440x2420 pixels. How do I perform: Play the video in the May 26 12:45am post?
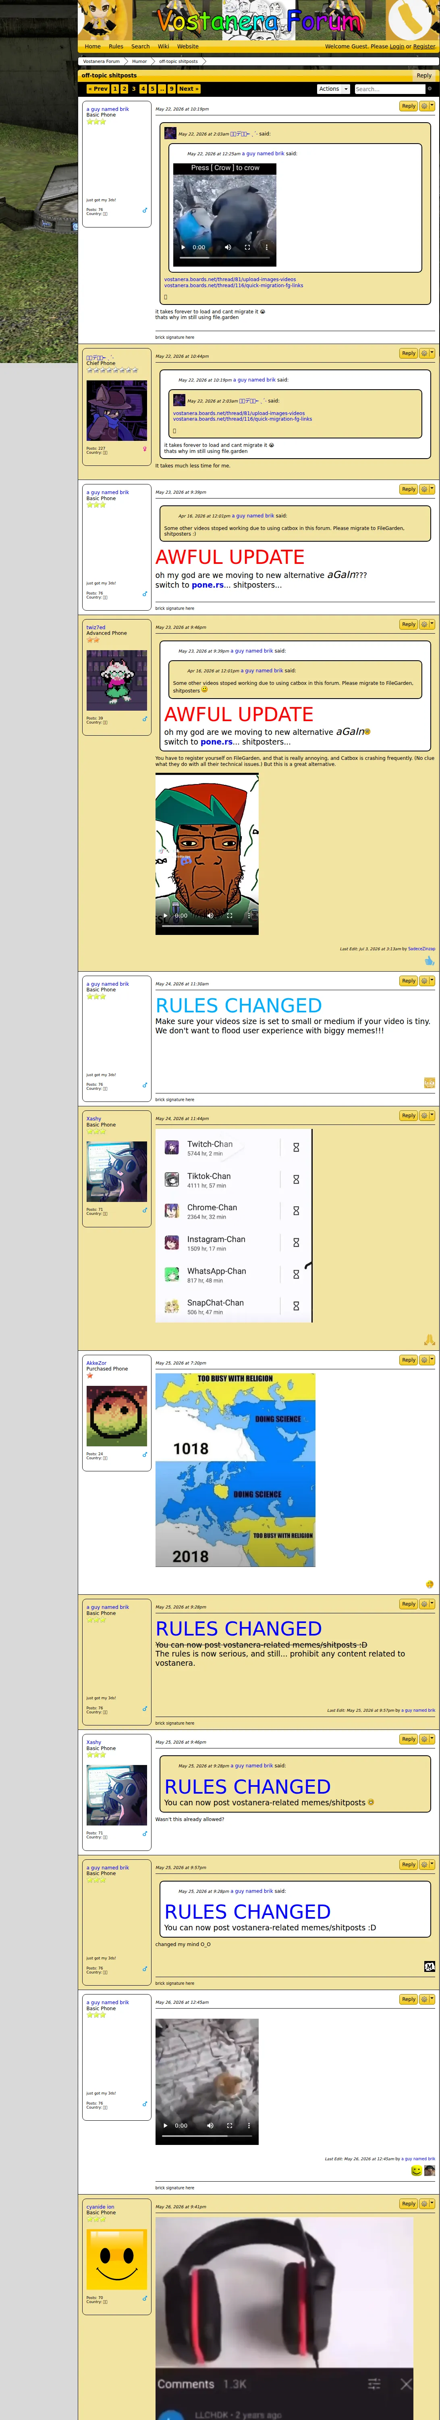[165, 2125]
